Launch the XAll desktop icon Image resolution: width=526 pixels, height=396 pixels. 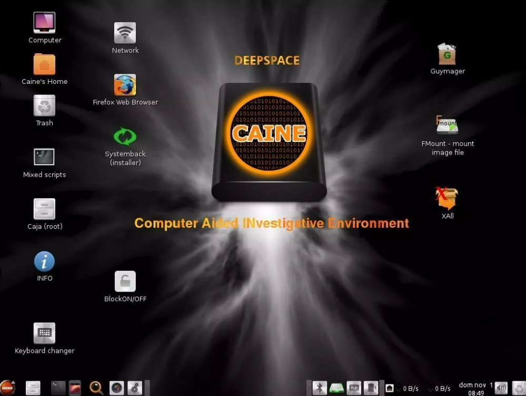pyautogui.click(x=447, y=198)
